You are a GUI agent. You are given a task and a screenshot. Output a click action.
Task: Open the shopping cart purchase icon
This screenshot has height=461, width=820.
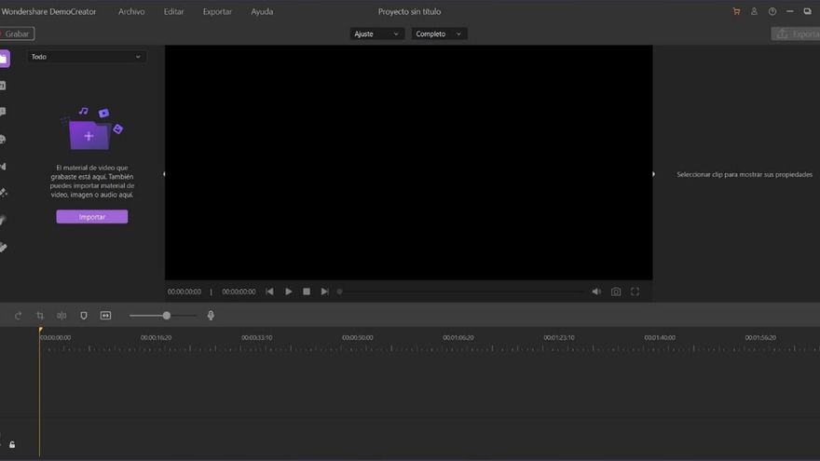pyautogui.click(x=736, y=11)
